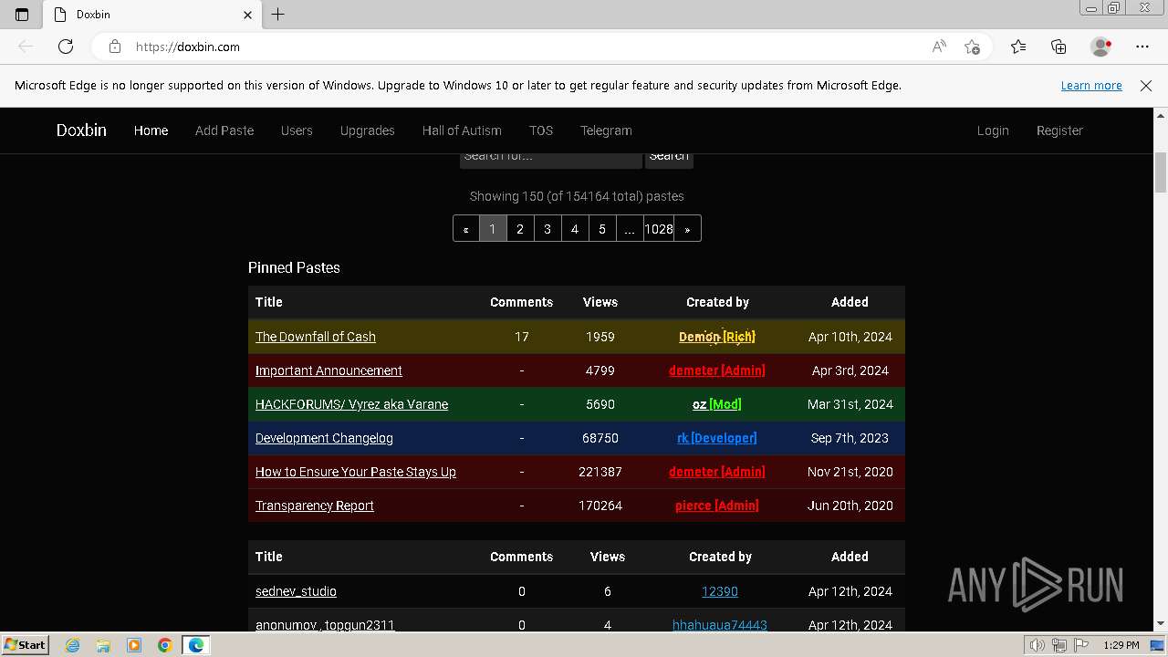Open Important Announcement pinned paste
The width and height of the screenshot is (1168, 657).
click(328, 370)
